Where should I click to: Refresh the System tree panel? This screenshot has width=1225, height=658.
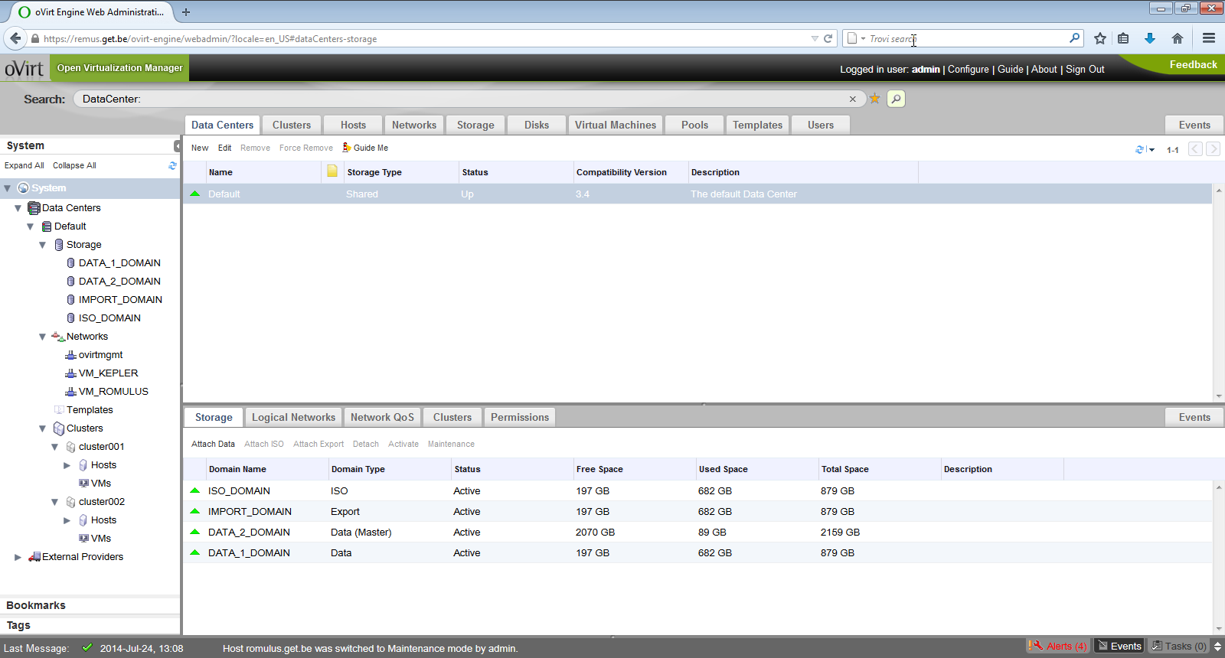(x=172, y=165)
